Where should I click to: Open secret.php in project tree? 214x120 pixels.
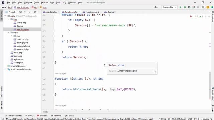(18, 63)
